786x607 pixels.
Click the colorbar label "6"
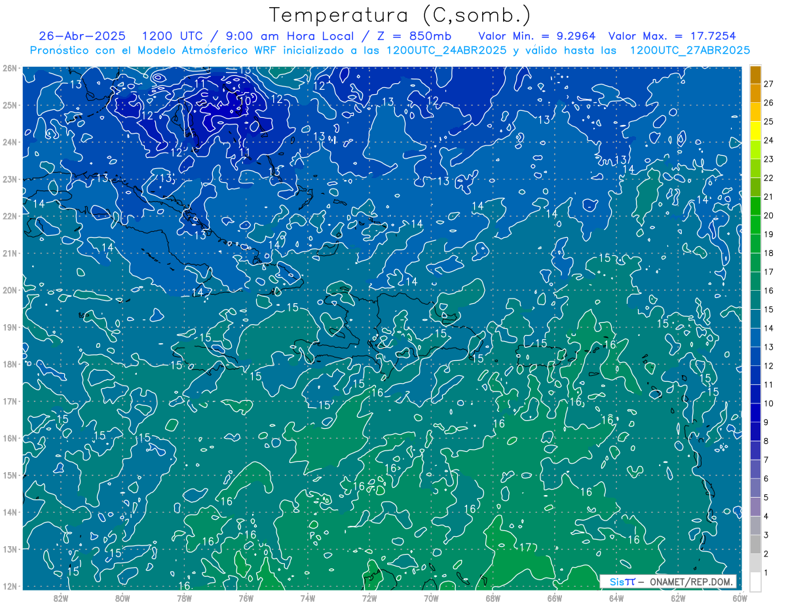(x=766, y=479)
